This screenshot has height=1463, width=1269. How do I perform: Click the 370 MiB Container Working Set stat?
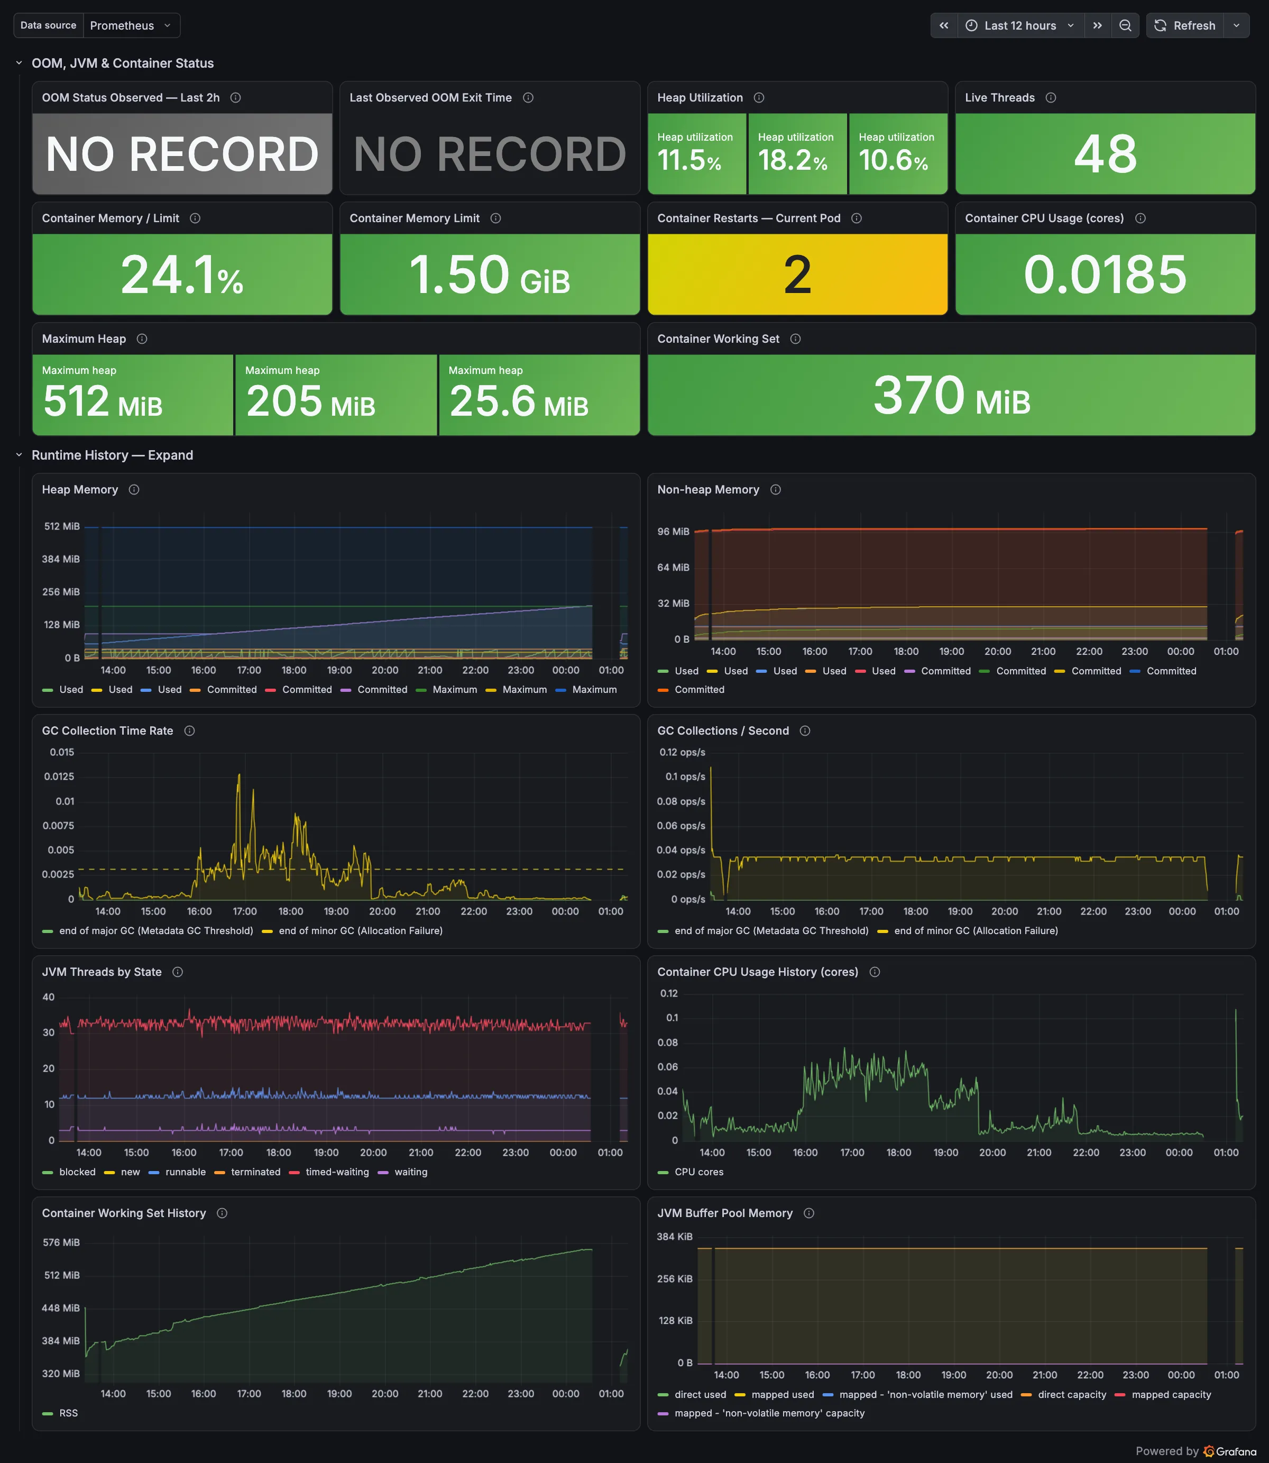pyautogui.click(x=951, y=395)
